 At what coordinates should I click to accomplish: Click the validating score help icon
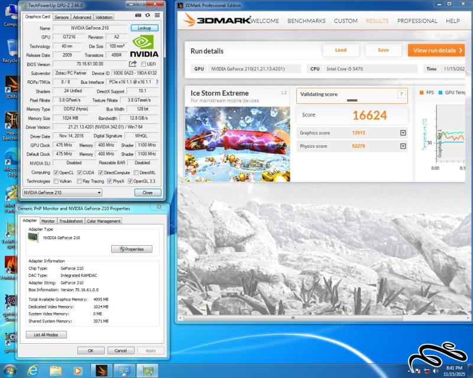[402, 94]
